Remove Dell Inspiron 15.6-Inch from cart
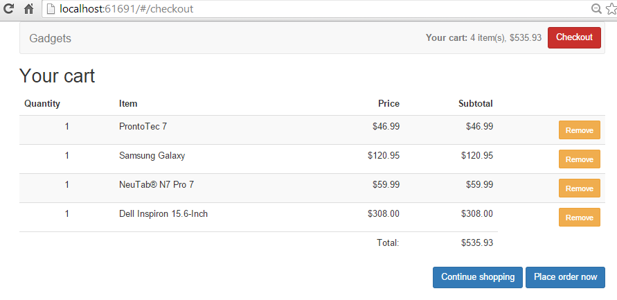 click(x=579, y=218)
